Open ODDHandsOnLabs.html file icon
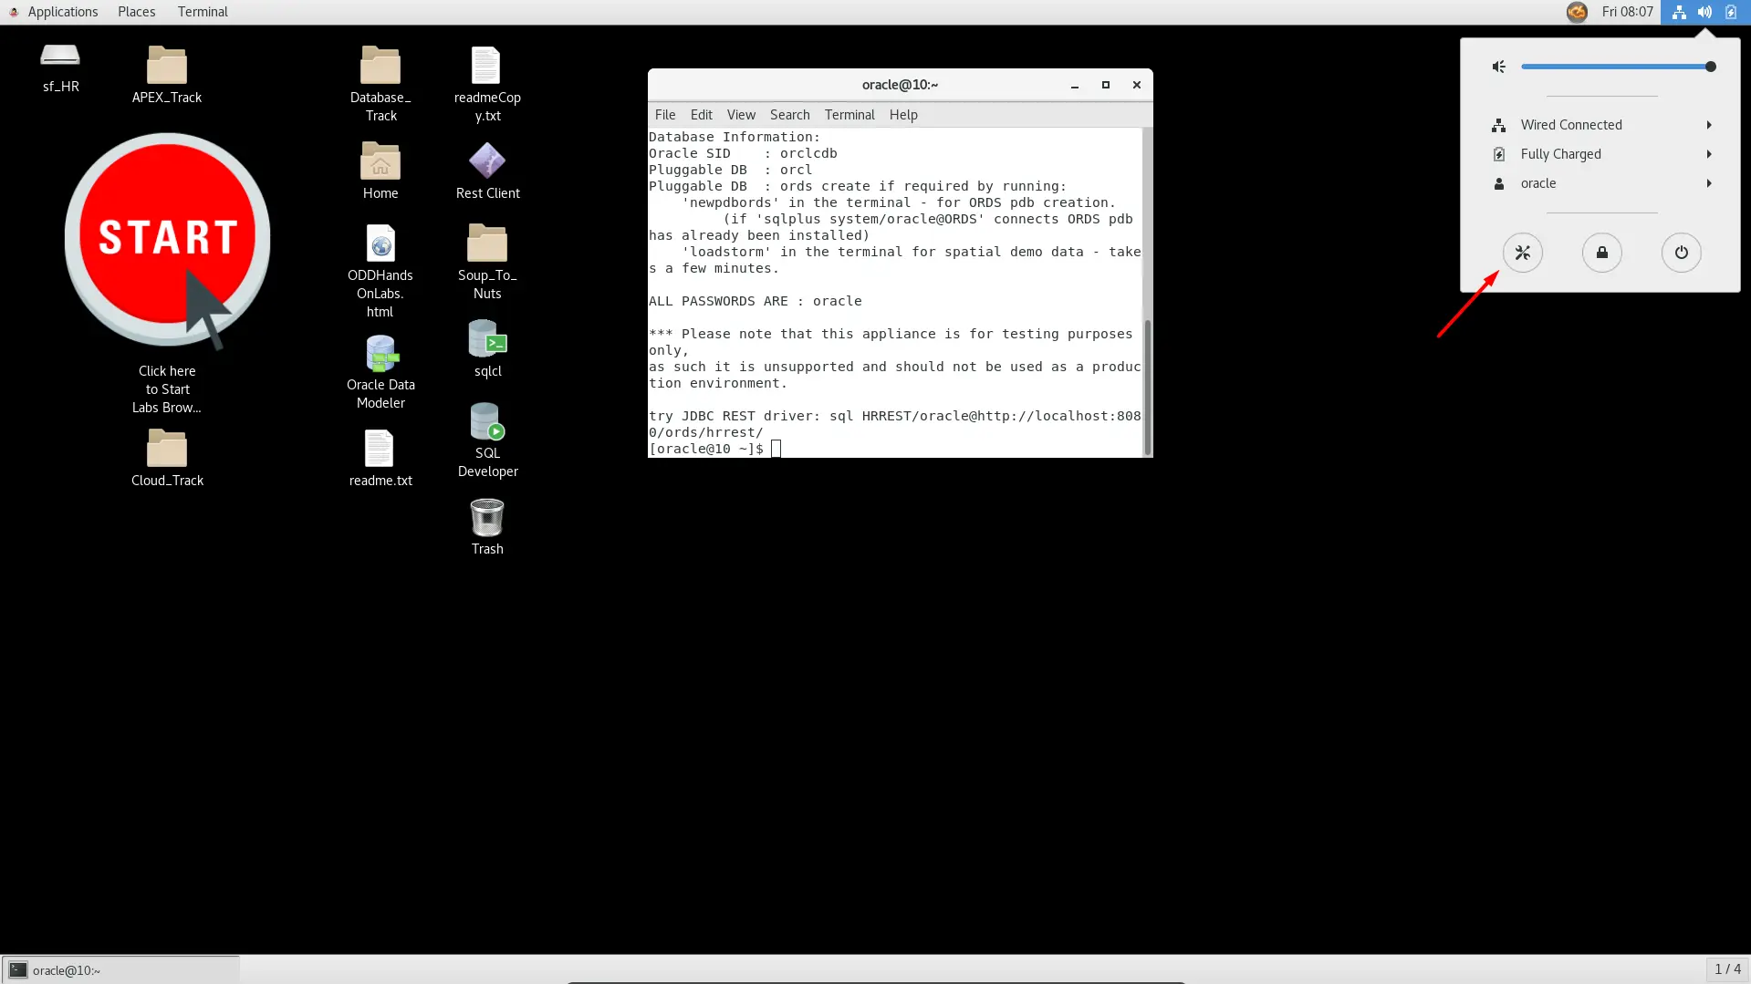The image size is (1751, 984). pyautogui.click(x=380, y=244)
